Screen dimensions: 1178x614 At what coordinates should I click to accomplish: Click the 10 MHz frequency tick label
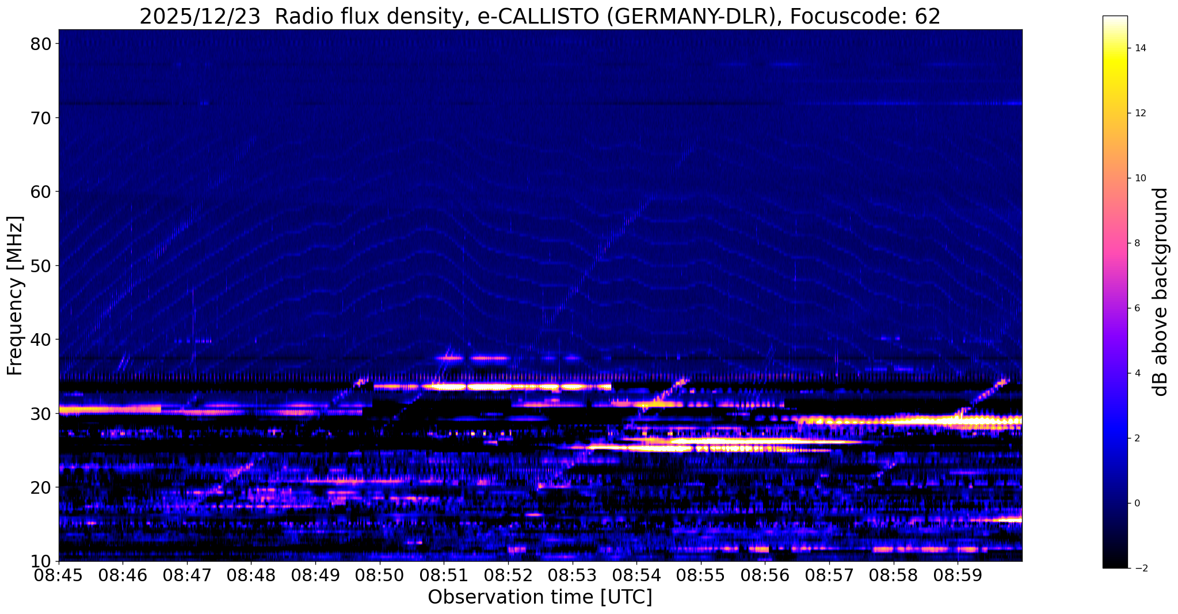(x=41, y=561)
